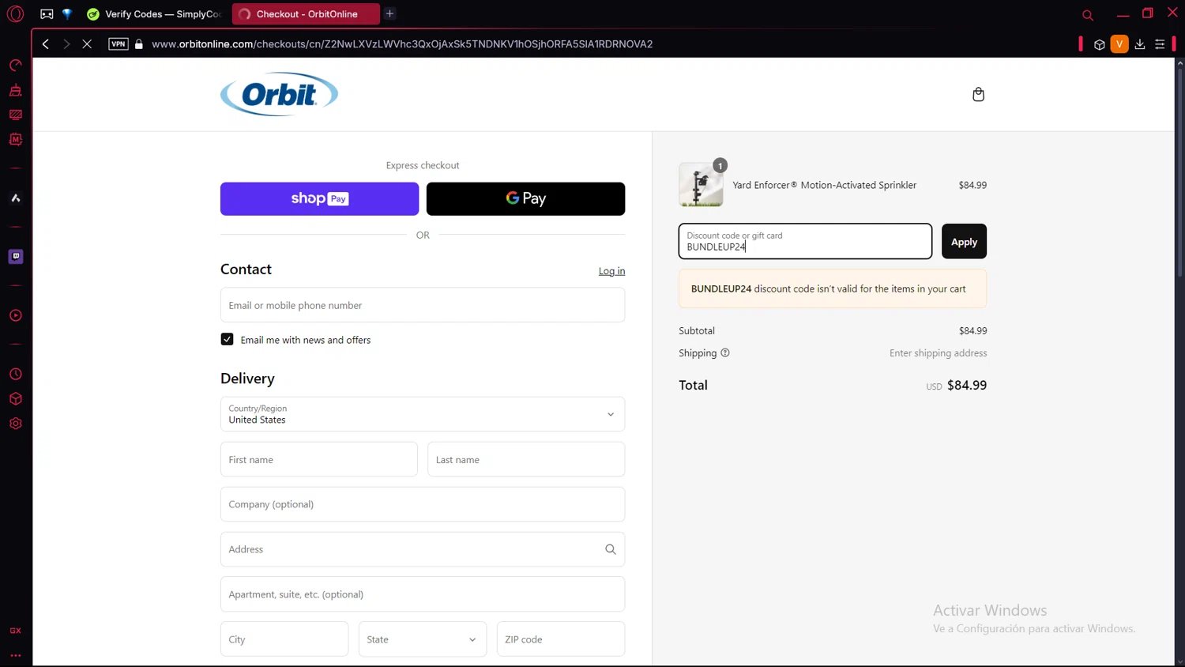Click the Yard Enforcer sprinkler thumbnail

tap(701, 185)
